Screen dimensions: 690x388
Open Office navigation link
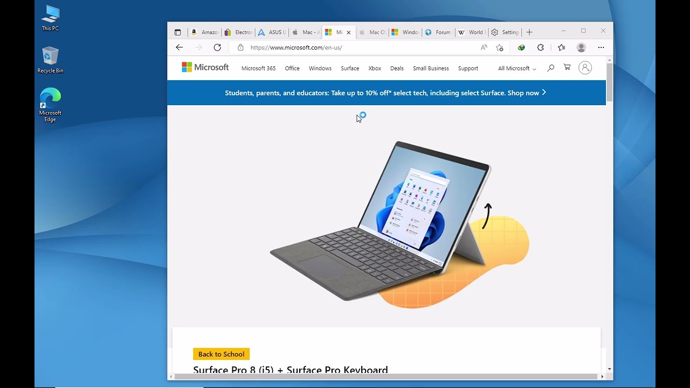point(292,68)
